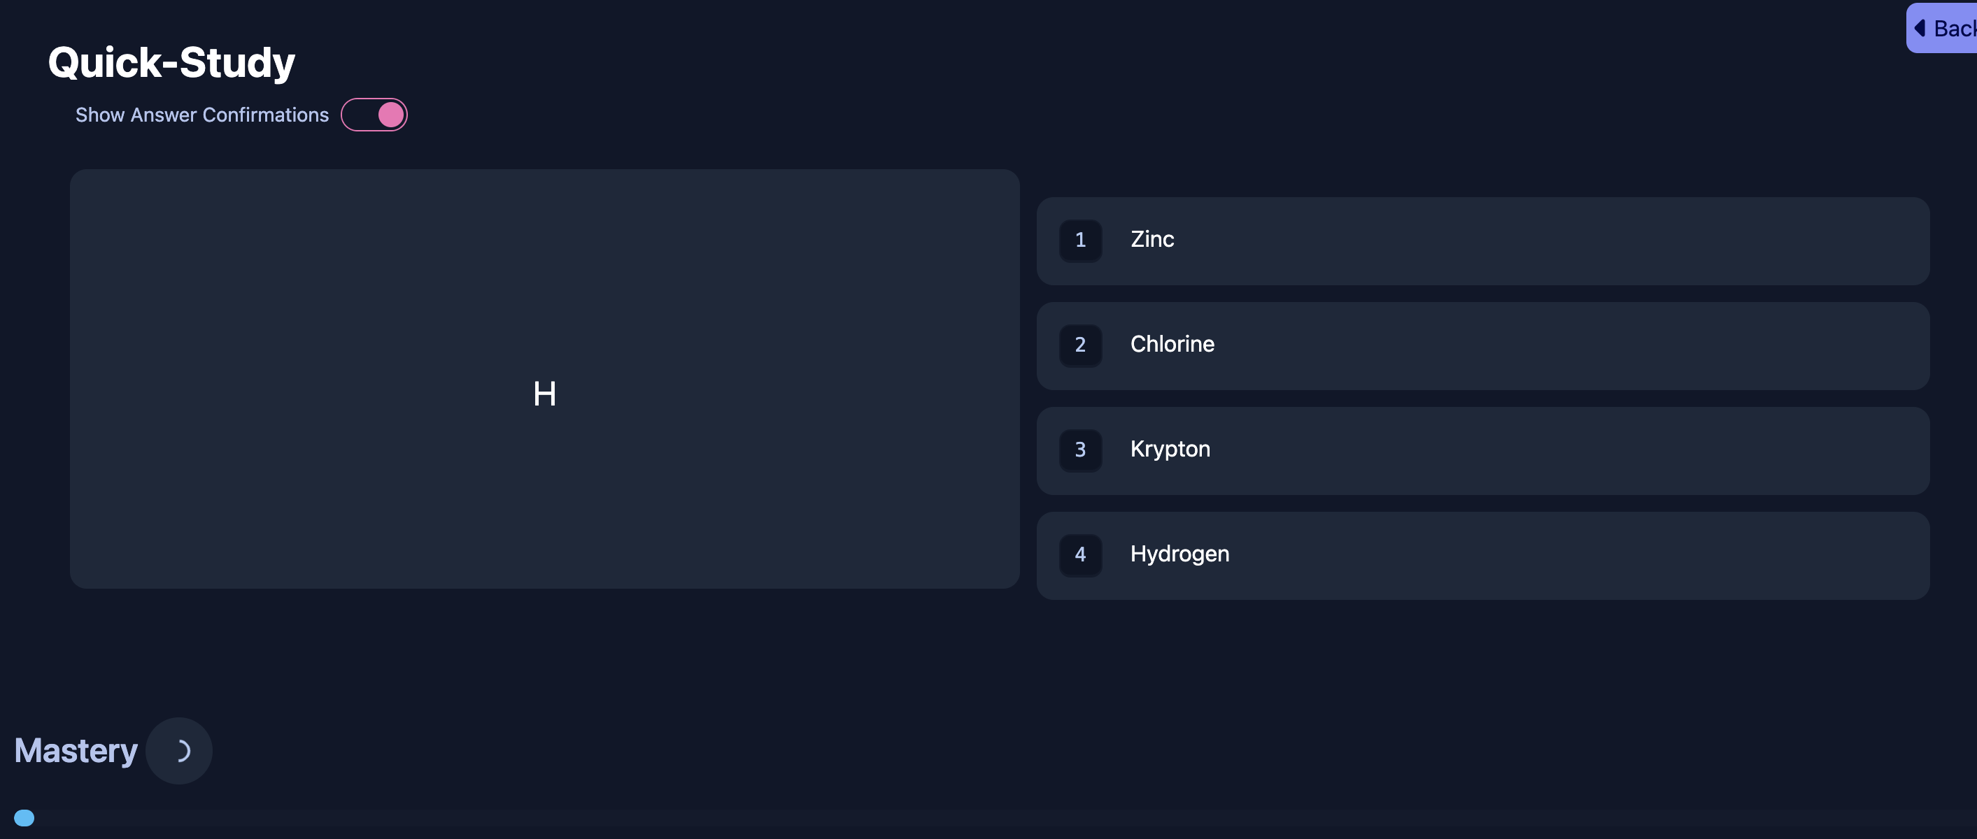Screen dimensions: 1977x839
Task: Click the number 1 badge icon
Action: (1080, 241)
